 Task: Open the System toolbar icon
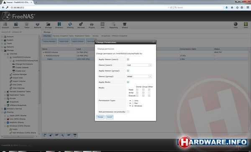tap(16, 25)
